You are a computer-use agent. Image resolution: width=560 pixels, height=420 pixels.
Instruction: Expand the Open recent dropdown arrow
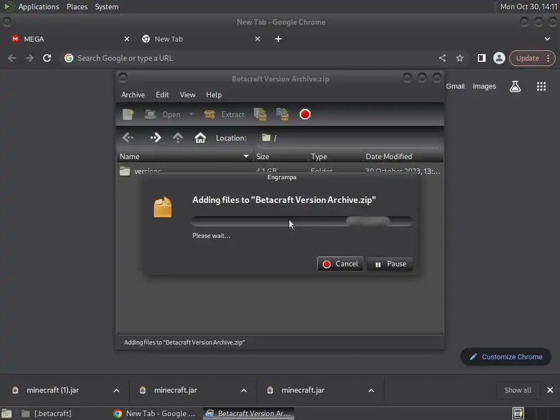[x=191, y=114]
